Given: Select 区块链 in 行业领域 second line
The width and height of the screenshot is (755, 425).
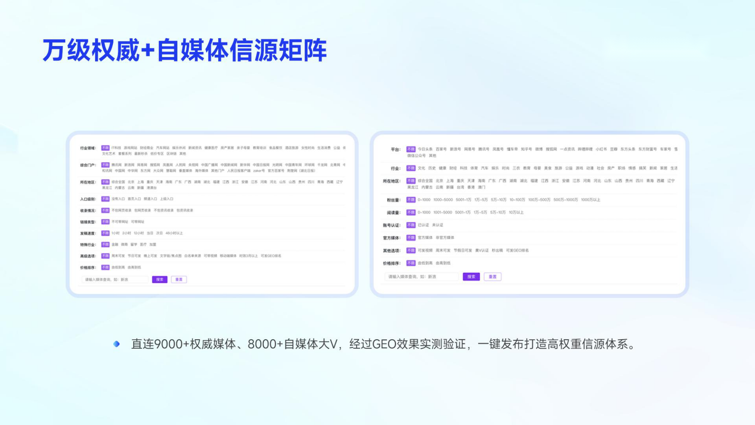Looking at the screenshot, I should pyautogui.click(x=171, y=154).
